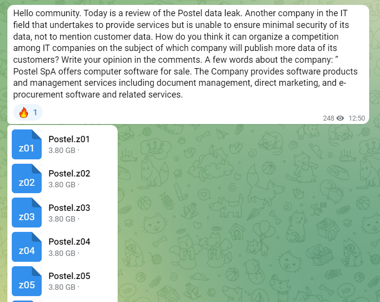This screenshot has height=302, width=380.
Task: Download via the blue z05 file icon
Action: [26, 281]
